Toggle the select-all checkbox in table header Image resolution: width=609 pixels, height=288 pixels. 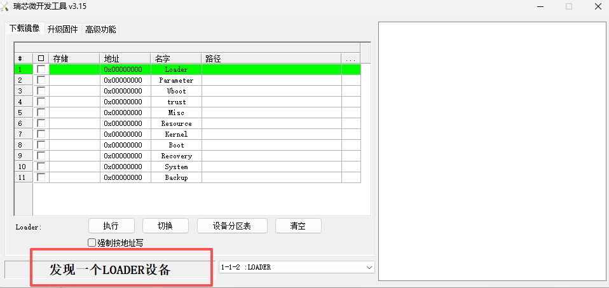pyautogui.click(x=41, y=58)
